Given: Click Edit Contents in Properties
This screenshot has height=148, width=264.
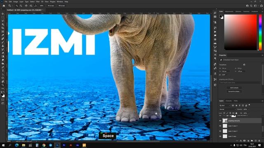Looking at the screenshot, I should coord(234,88).
